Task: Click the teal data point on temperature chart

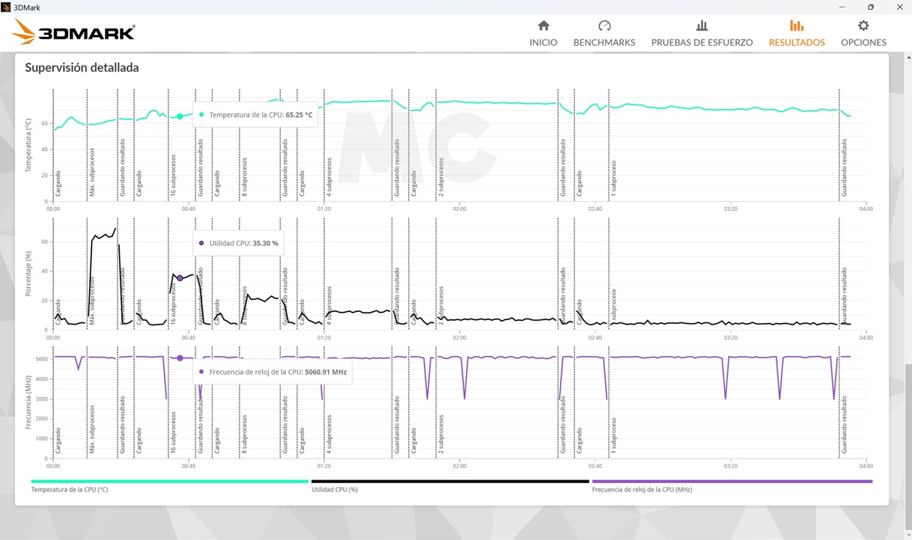Action: coord(180,117)
